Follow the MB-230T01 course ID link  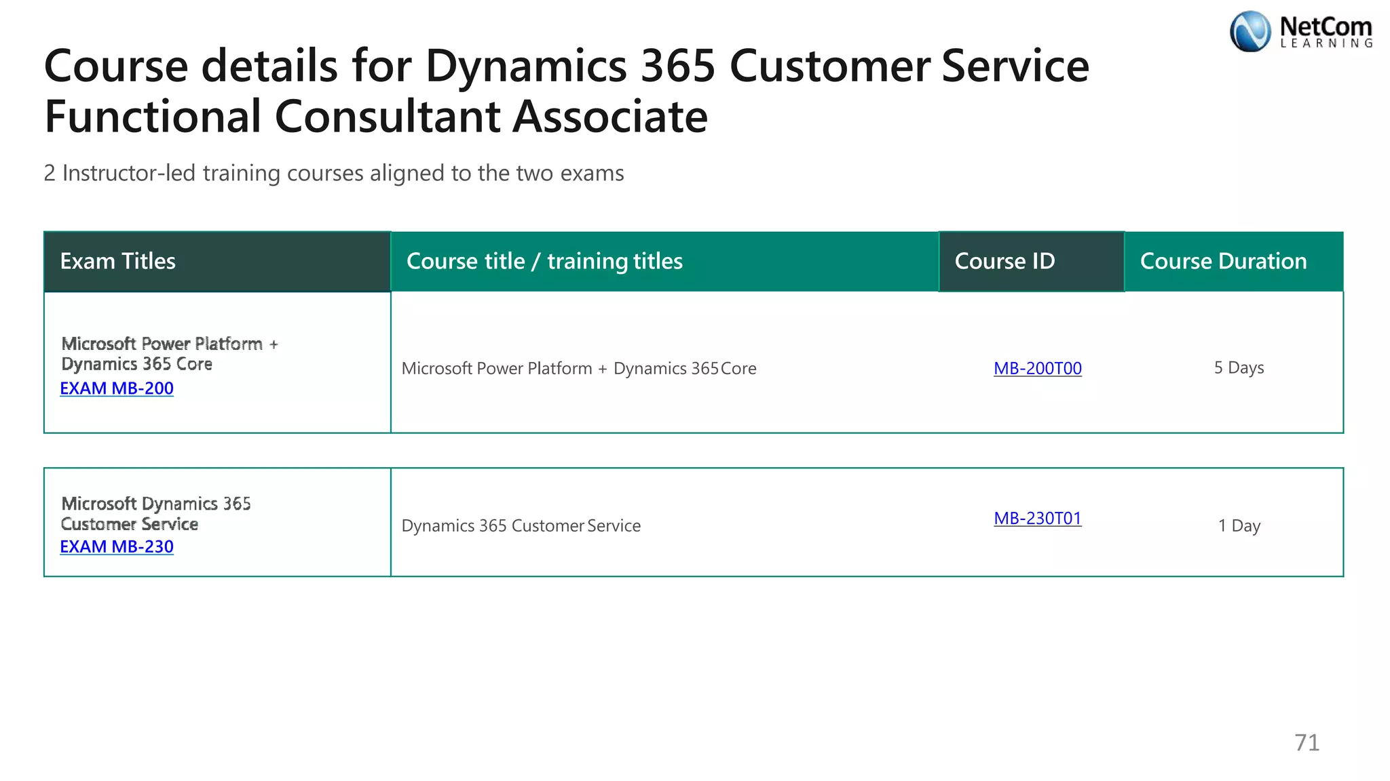click(x=1038, y=518)
